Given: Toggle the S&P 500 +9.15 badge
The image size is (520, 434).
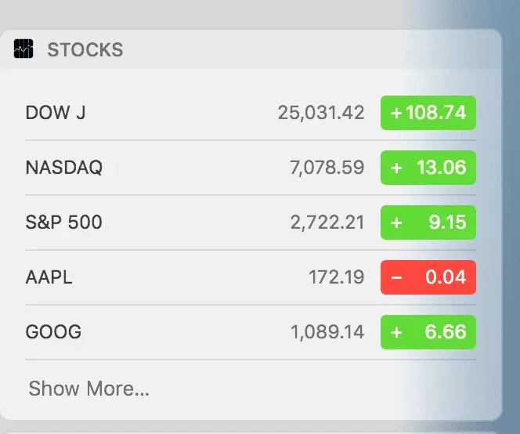Looking at the screenshot, I should [x=428, y=222].
